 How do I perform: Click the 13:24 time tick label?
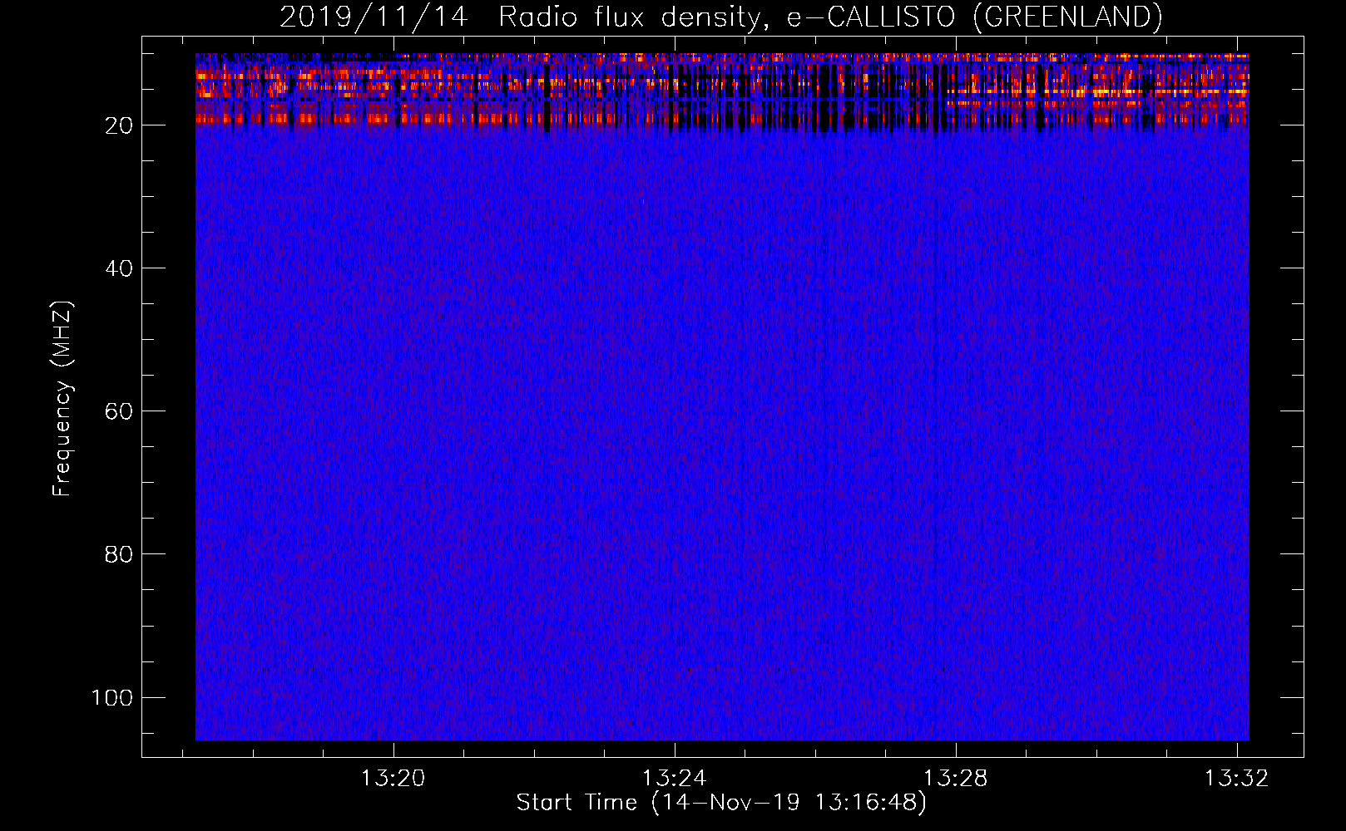[x=674, y=778]
